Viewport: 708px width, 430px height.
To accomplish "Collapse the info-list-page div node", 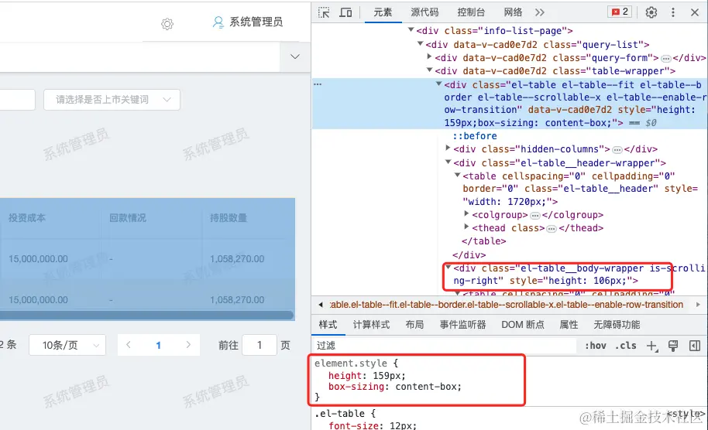I will (x=411, y=29).
